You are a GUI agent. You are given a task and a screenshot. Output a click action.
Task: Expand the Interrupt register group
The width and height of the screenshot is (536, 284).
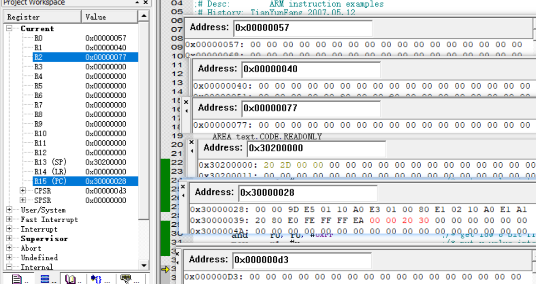coord(9,229)
